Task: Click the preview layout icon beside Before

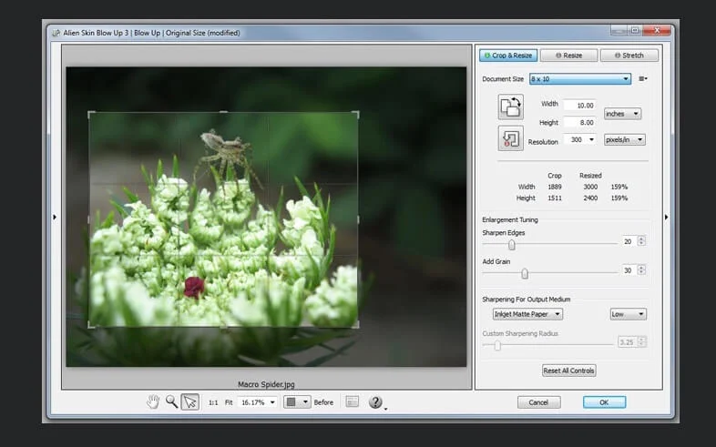Action: [x=352, y=401]
